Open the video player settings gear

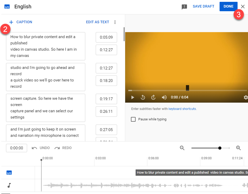coord(246,97)
